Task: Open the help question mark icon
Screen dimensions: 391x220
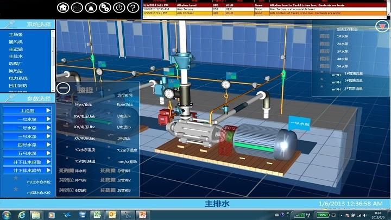Action: (133, 7)
